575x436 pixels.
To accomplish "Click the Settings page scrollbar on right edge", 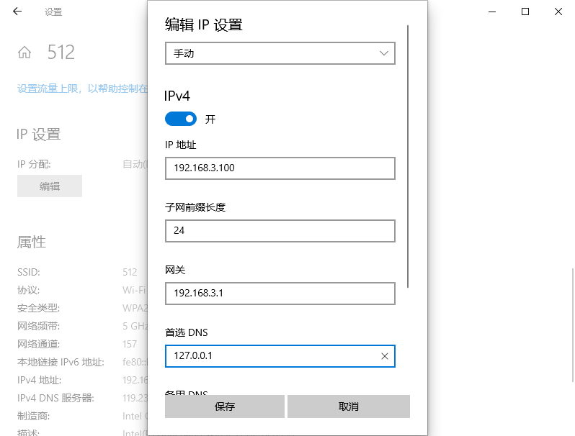I will [x=572, y=325].
